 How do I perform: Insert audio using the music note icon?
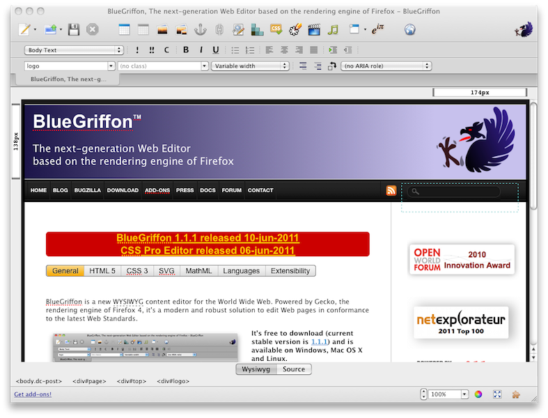[333, 29]
